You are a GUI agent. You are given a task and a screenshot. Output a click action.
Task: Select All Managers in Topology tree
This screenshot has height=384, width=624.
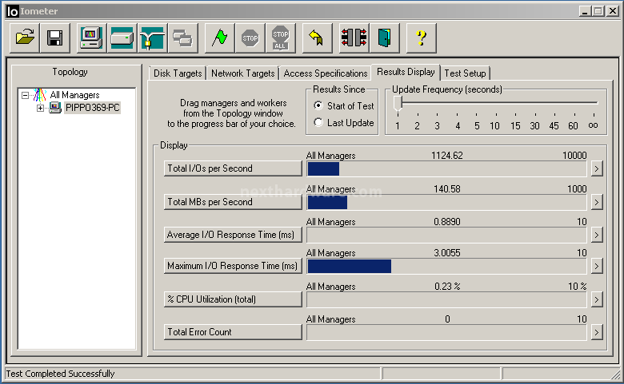pyautogui.click(x=74, y=95)
